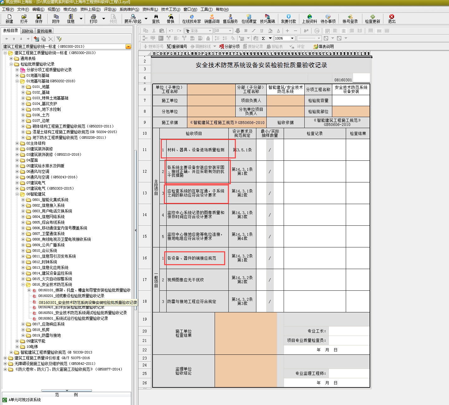Screen dimensions: 449x405
Task: Open the 工程(P) menu
Action: pos(8,9)
